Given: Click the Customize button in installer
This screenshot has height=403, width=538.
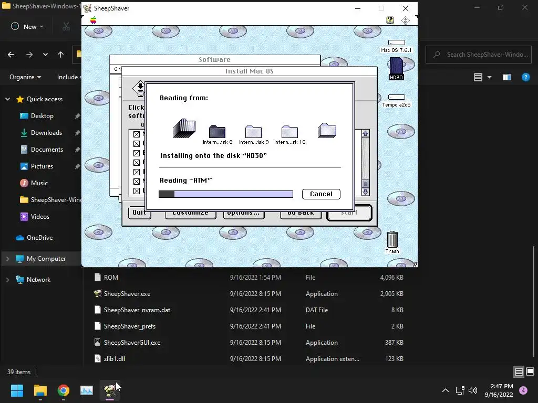Looking at the screenshot, I should pos(190,214).
